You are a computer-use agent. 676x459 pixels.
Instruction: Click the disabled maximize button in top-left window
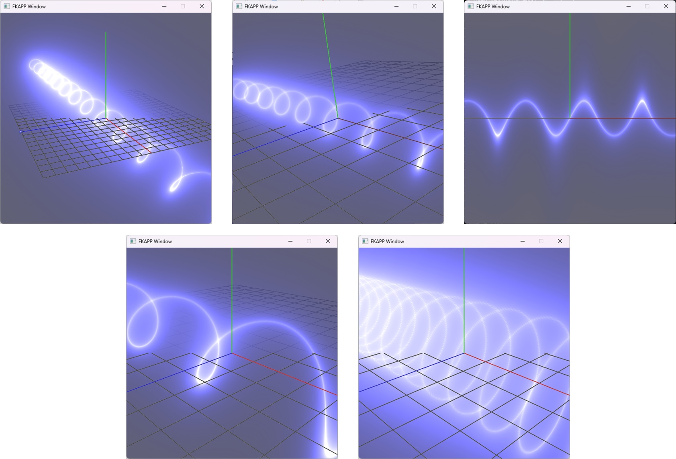(183, 6)
